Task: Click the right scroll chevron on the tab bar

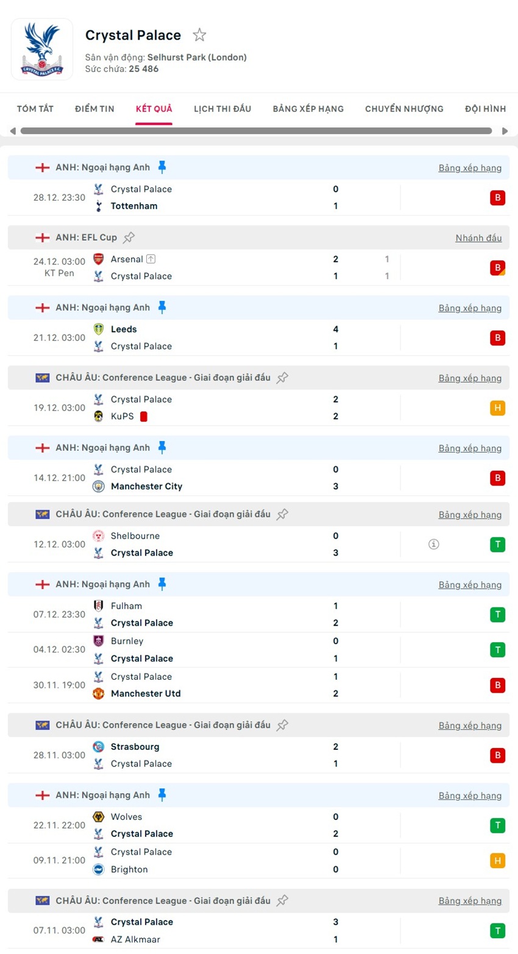Action: (505, 130)
